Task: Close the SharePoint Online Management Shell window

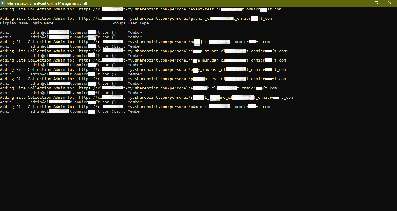Action: point(390,3)
